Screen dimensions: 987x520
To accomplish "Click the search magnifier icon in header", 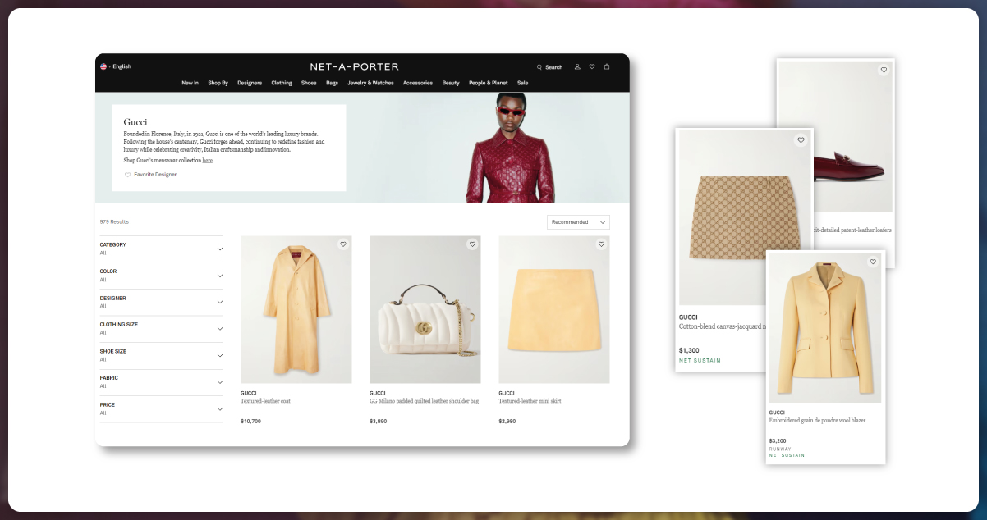I will pos(539,67).
